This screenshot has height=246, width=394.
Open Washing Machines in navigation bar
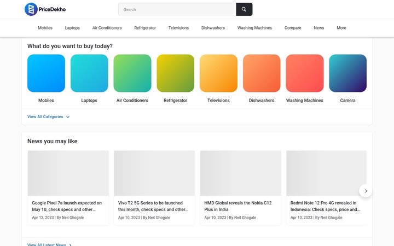coord(254,28)
